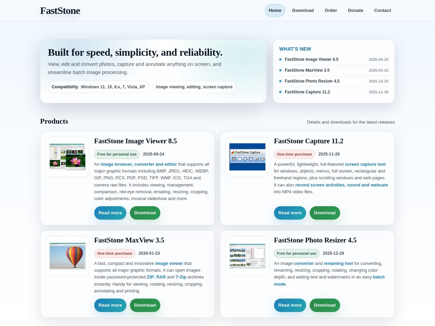This screenshot has width=435, height=326.
Task: Open the FastStone Image Viewer thumbnail
Action: 68,157
